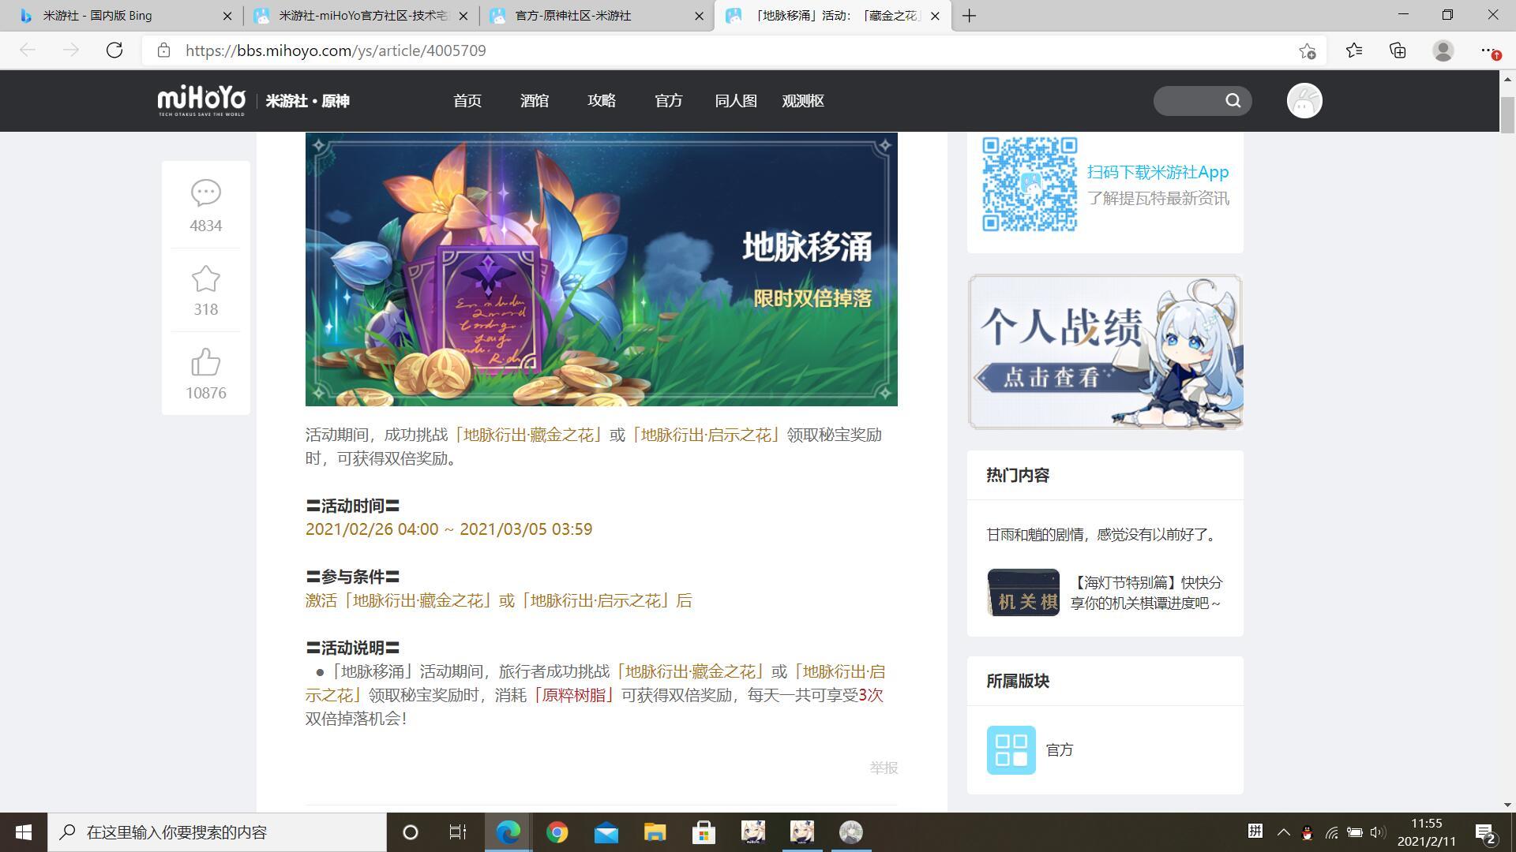Screen dimensions: 1516x852
Task: Open Cortana circle icon on taskbar
Action: point(410,832)
